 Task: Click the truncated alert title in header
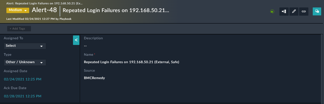[116, 11]
